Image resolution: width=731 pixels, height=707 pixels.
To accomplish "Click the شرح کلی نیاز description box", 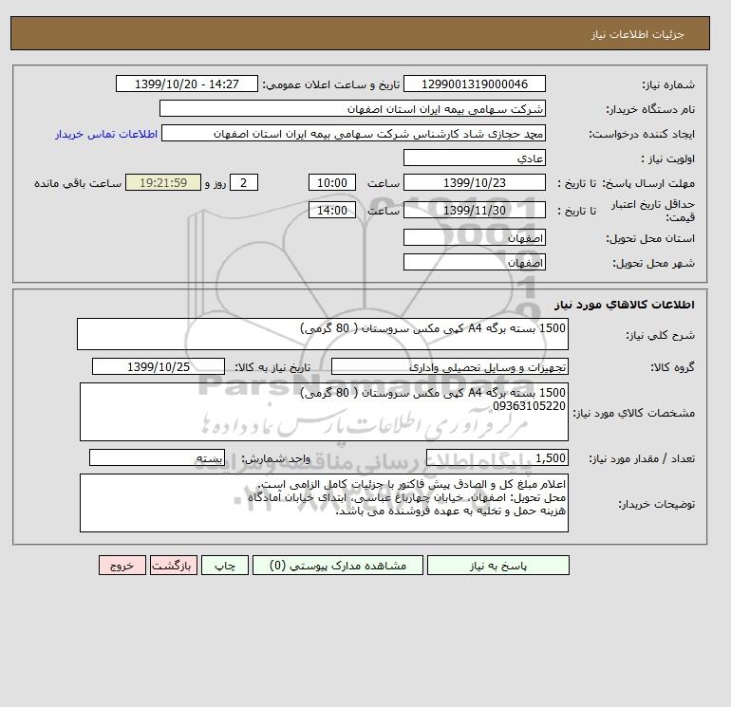I will (x=323, y=334).
